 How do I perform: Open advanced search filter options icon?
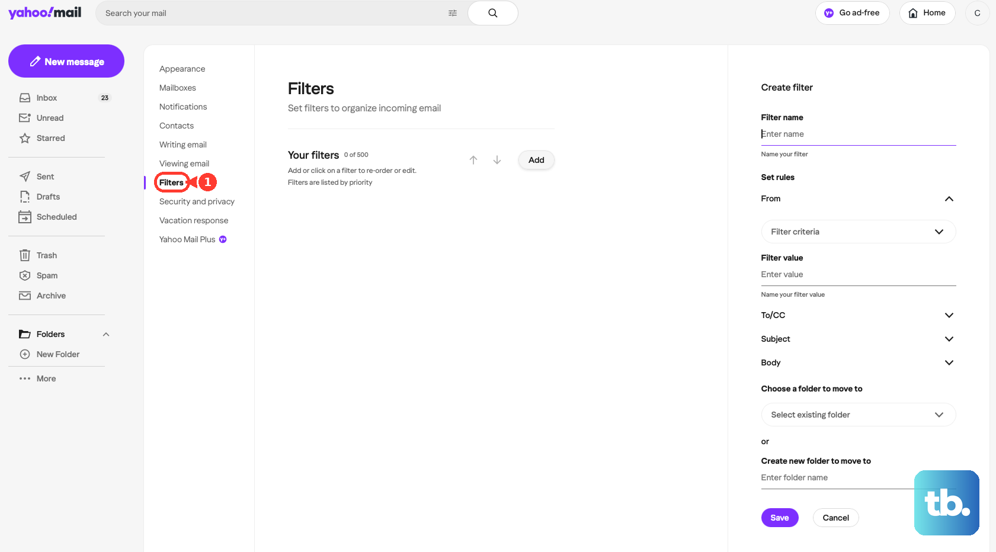(453, 13)
